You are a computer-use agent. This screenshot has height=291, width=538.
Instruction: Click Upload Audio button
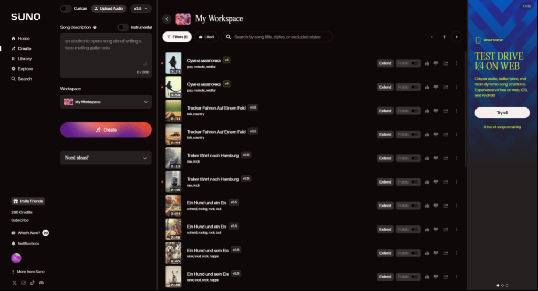click(x=109, y=8)
